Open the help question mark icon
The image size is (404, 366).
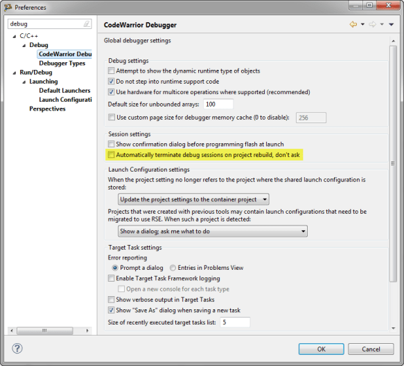(x=17, y=349)
